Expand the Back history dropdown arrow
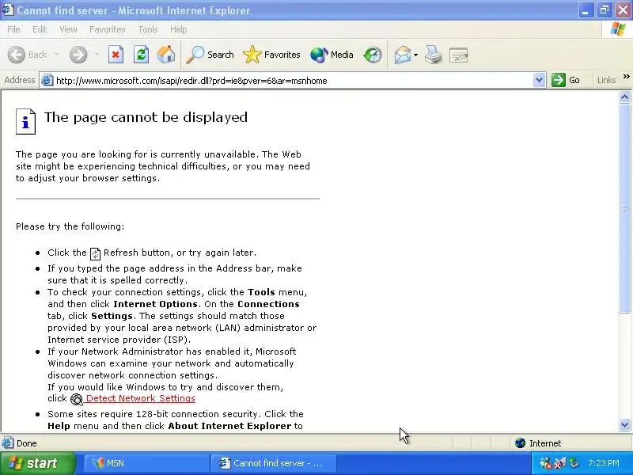633x475 pixels. click(x=56, y=55)
